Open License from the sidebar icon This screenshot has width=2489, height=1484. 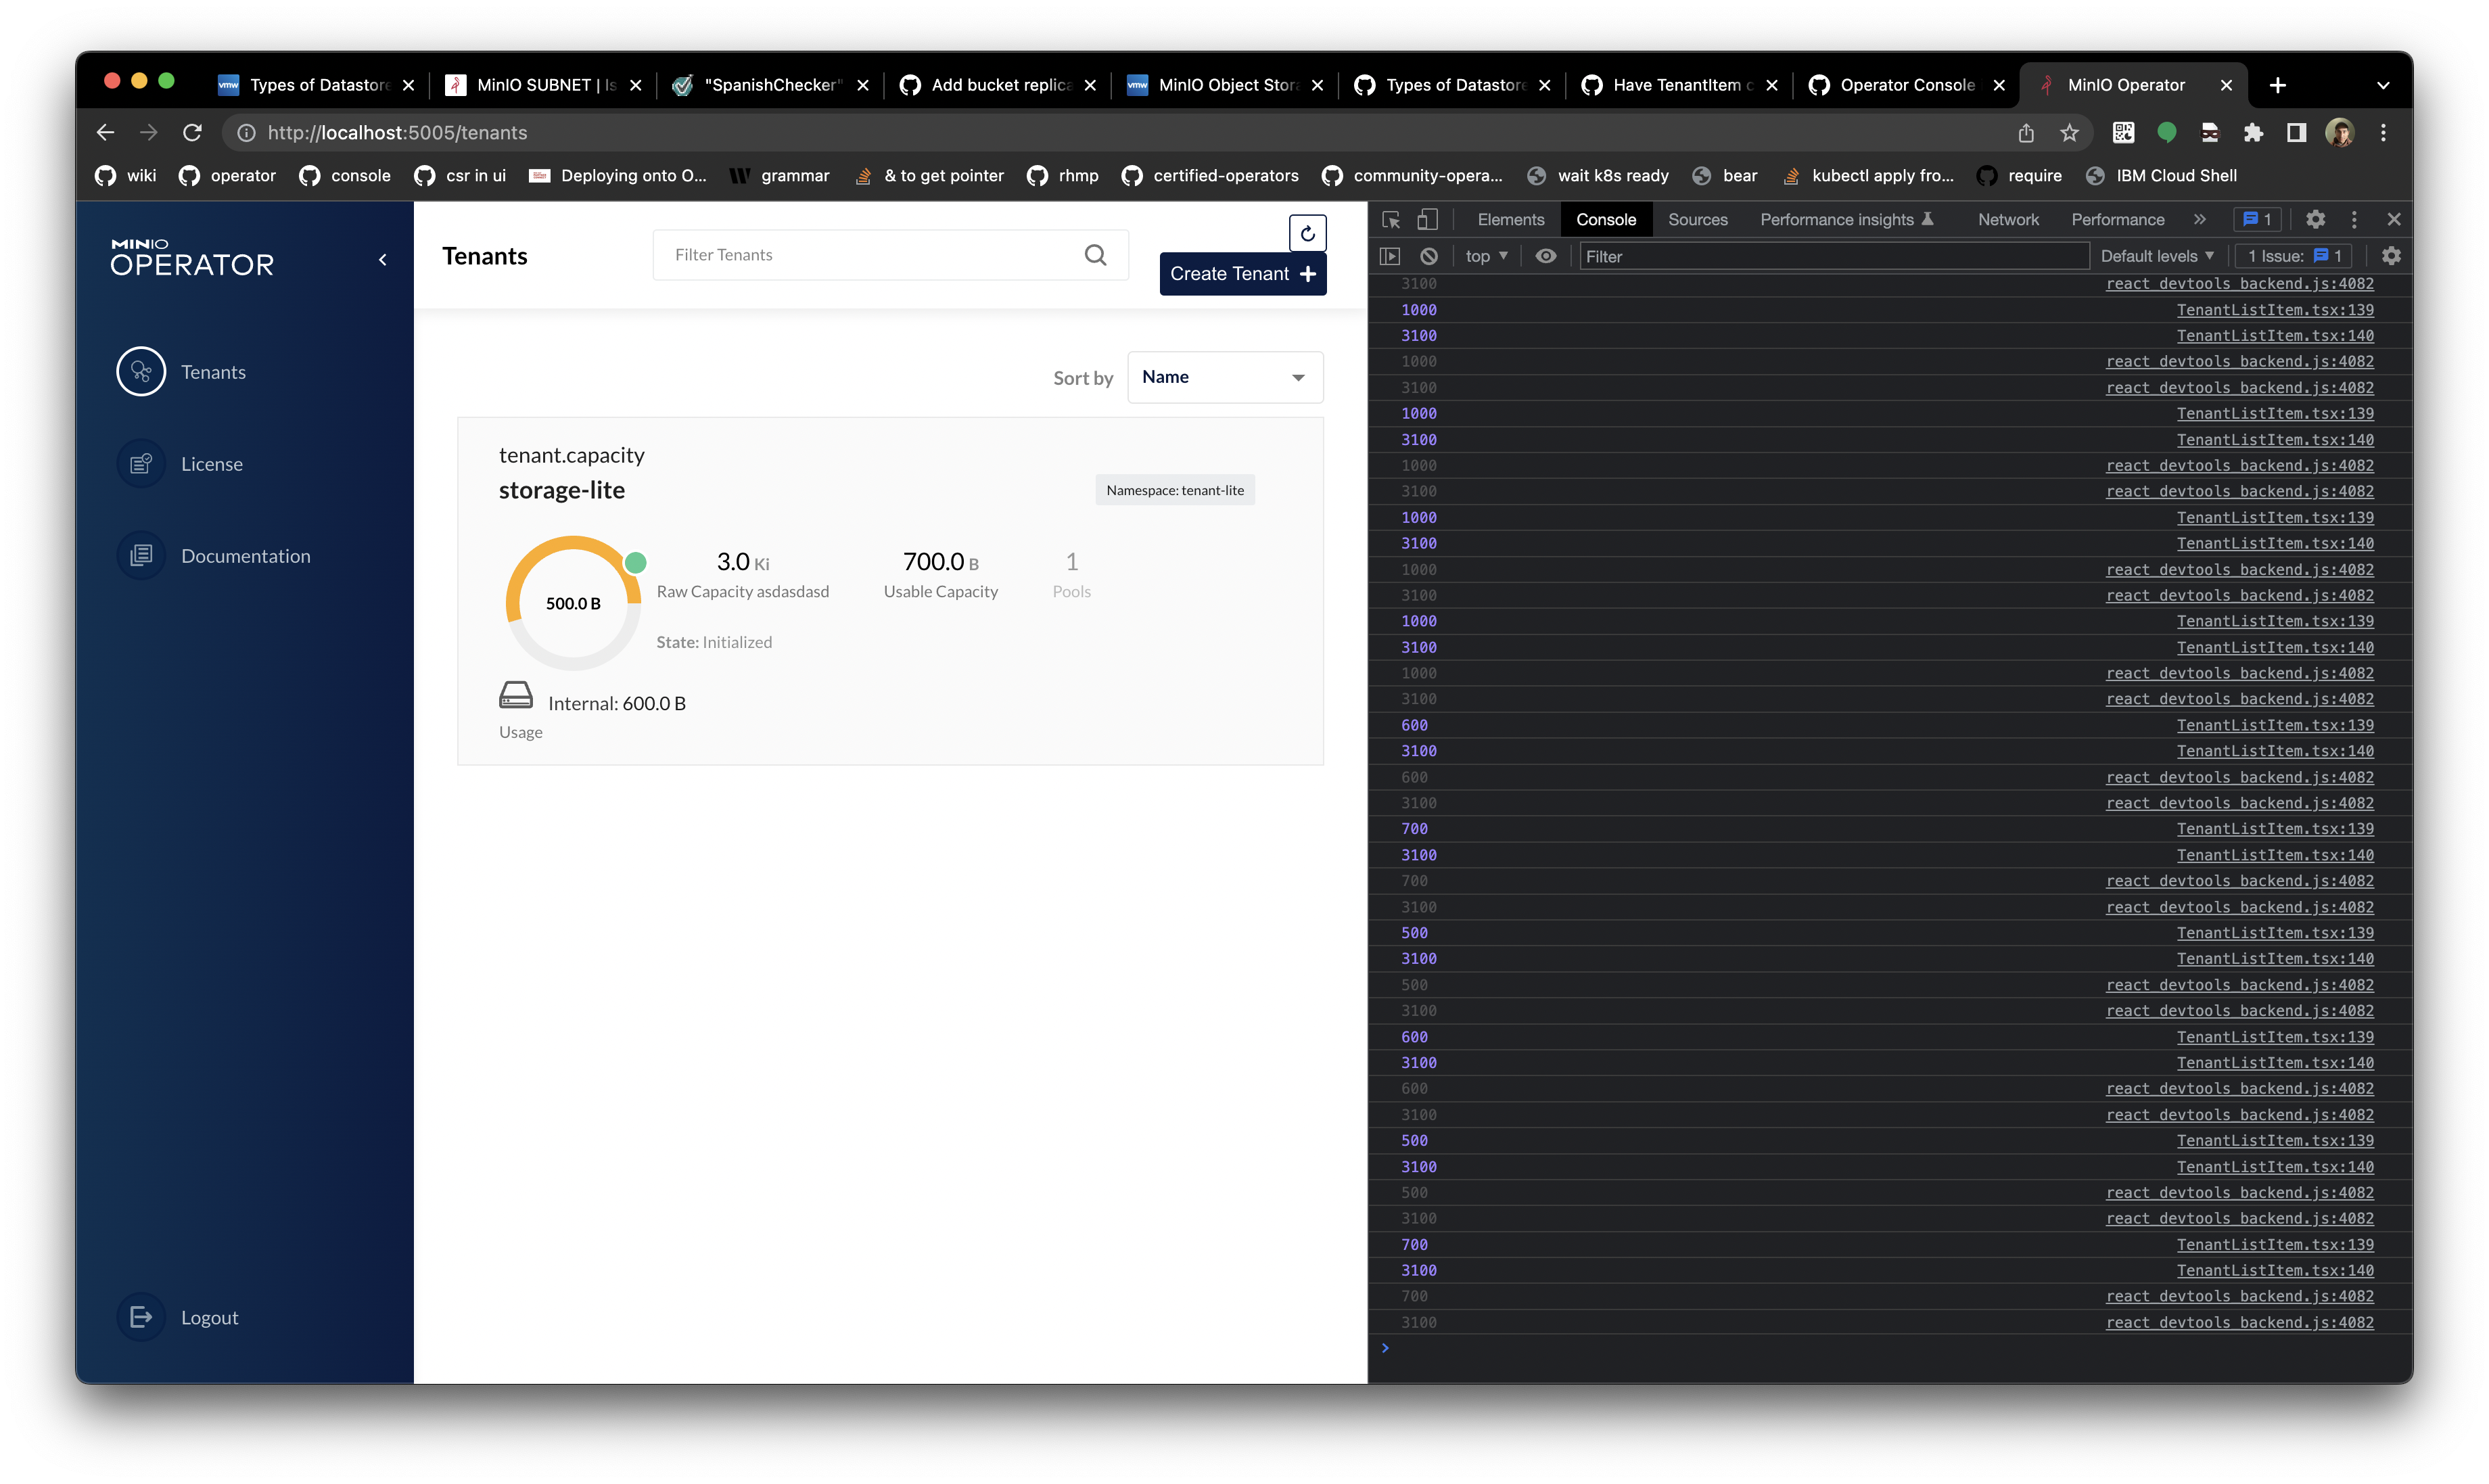pos(141,464)
